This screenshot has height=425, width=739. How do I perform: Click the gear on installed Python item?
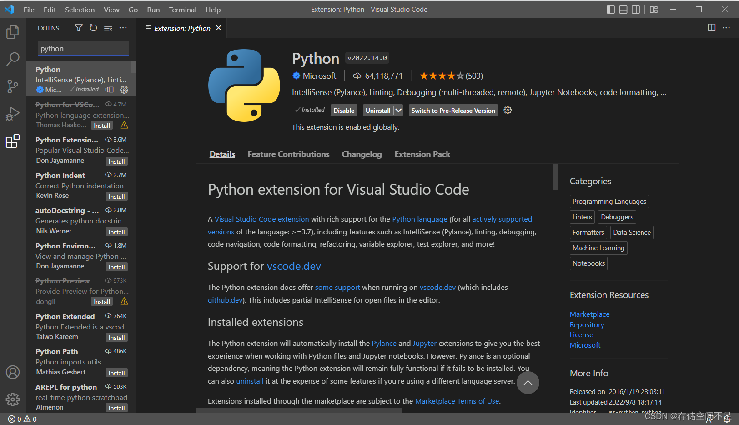click(x=124, y=90)
